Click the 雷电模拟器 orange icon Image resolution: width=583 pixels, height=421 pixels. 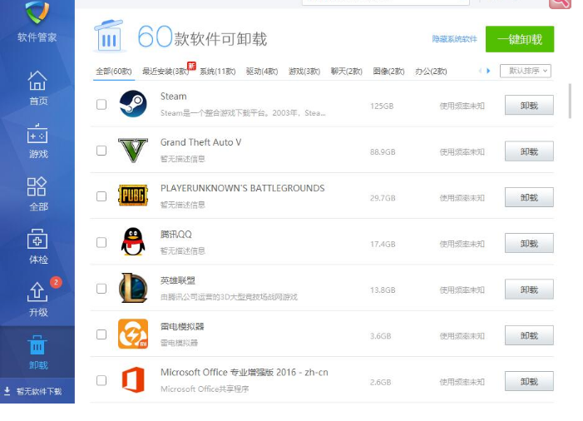(x=133, y=334)
